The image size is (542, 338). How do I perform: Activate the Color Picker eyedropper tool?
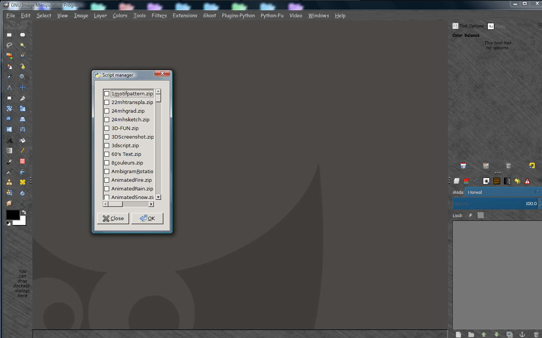[9, 77]
